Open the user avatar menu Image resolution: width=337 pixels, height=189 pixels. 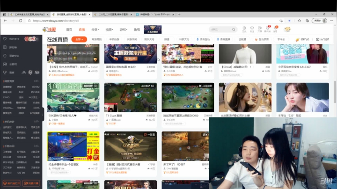pyautogui.click(x=287, y=29)
